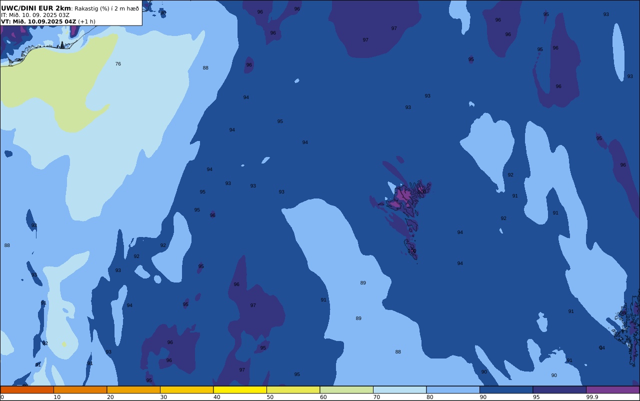The image size is (640, 401).
Task: Click the purple legend swatch above 99.9
Action: 612,389
